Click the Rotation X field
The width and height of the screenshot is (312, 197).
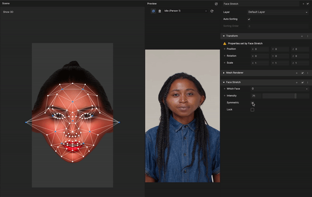pyautogui.click(x=260, y=56)
